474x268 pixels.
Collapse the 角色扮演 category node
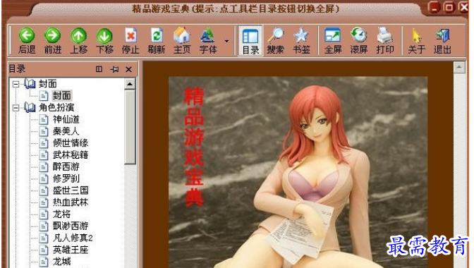[16, 108]
